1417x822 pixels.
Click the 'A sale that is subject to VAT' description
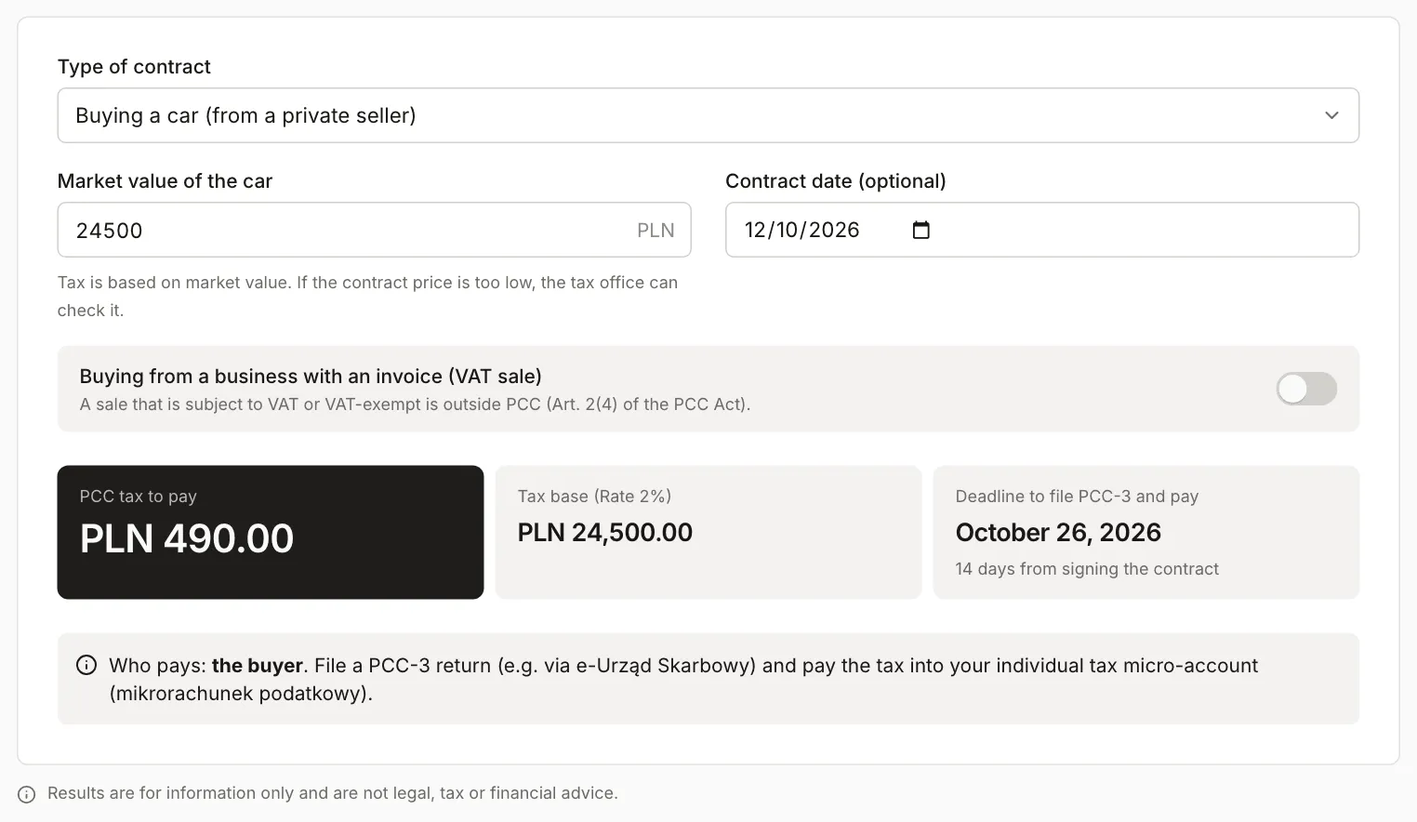tap(415, 404)
